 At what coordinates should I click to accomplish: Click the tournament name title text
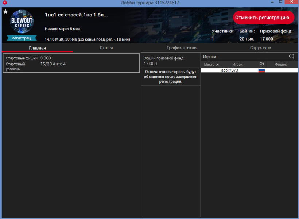click(x=76, y=15)
